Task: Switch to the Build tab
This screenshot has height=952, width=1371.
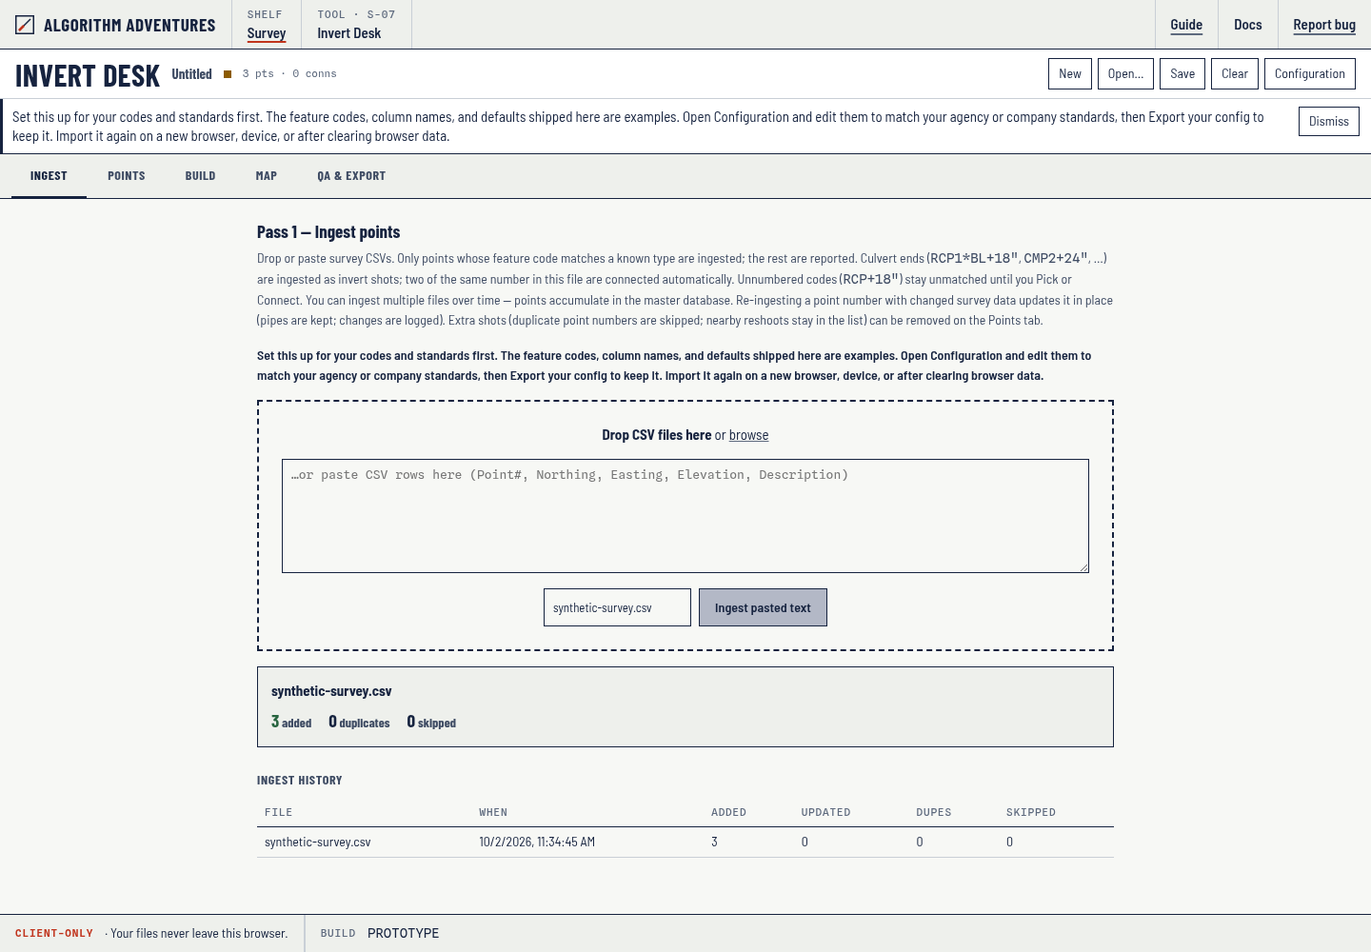Action: click(201, 176)
